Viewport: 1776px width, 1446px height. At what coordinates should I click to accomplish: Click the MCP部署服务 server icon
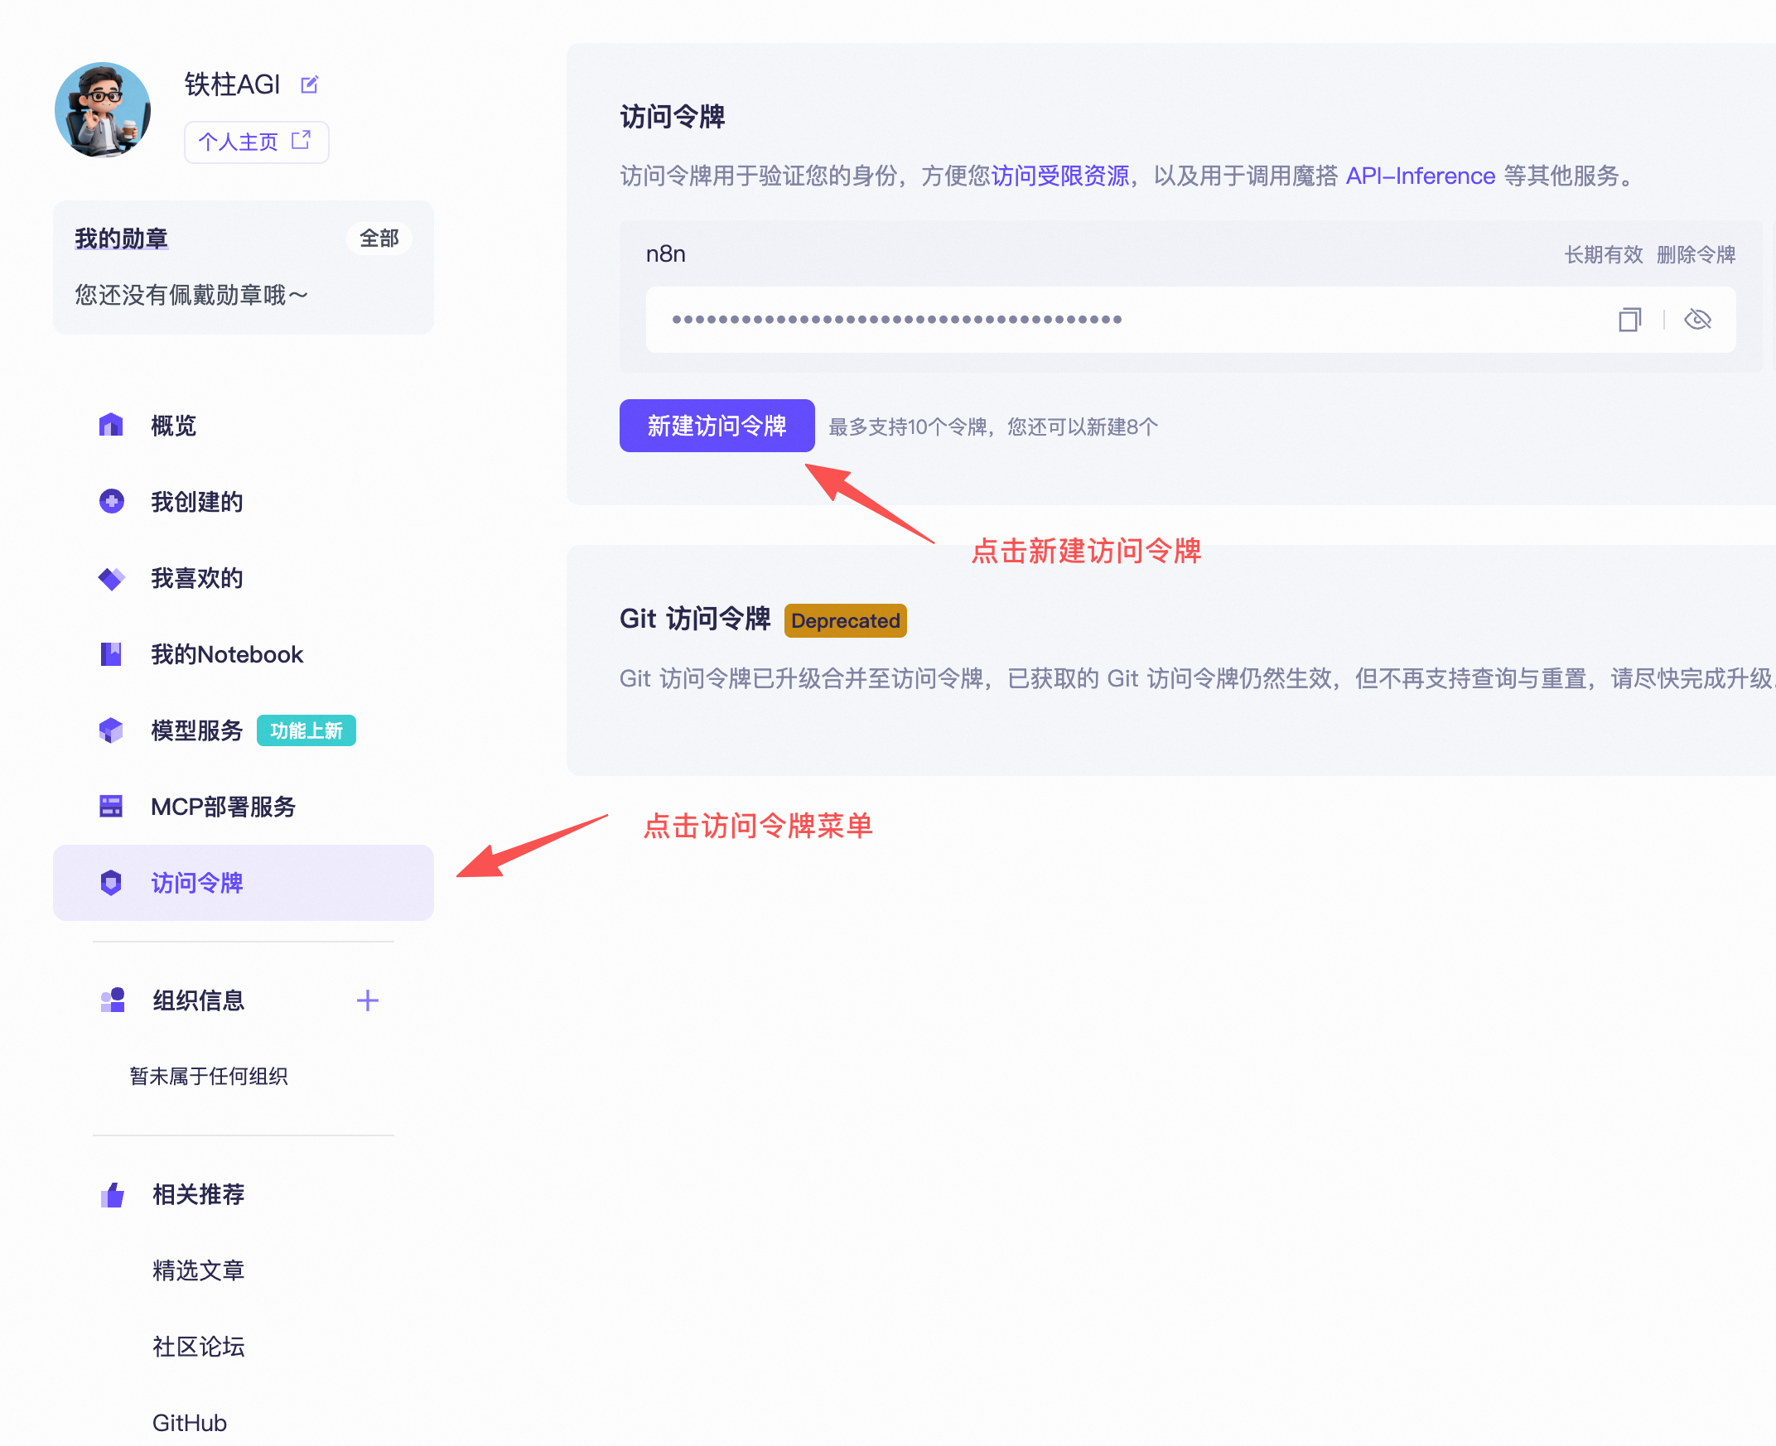pyautogui.click(x=111, y=807)
